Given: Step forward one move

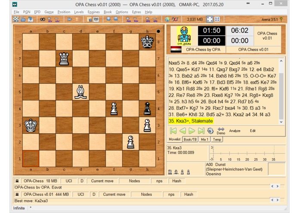Looking at the screenshot, I should pyautogui.click(x=191, y=131).
